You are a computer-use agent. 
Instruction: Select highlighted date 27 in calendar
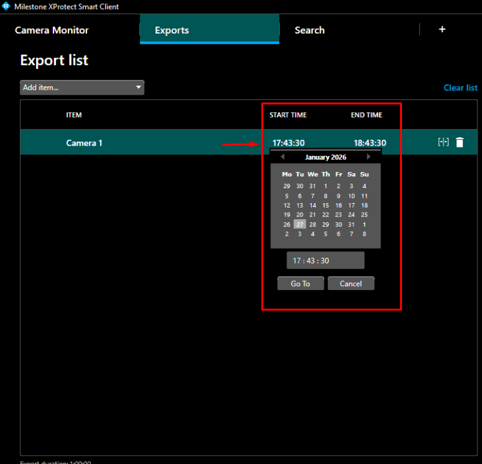[x=299, y=224]
